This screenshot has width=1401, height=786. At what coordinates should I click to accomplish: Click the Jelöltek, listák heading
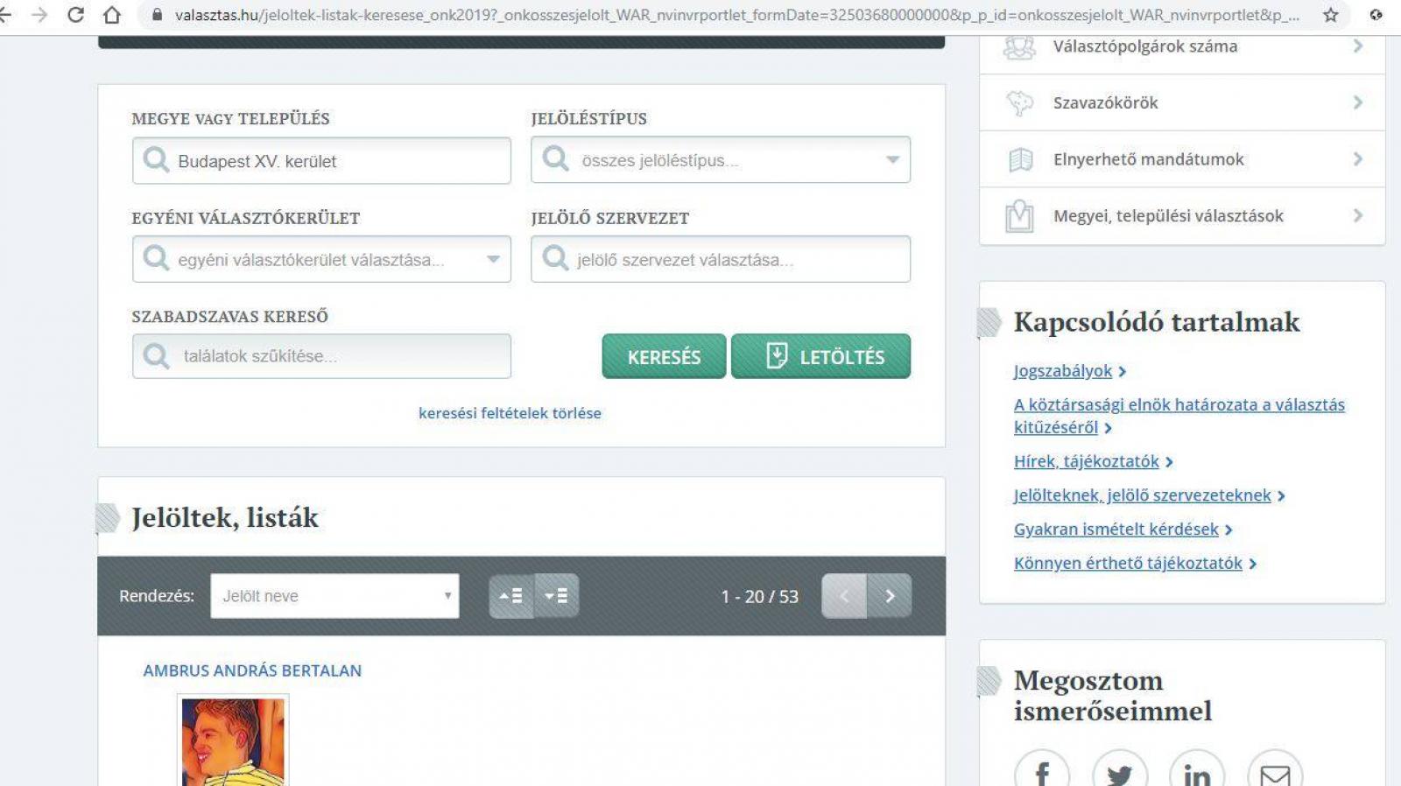click(x=225, y=517)
